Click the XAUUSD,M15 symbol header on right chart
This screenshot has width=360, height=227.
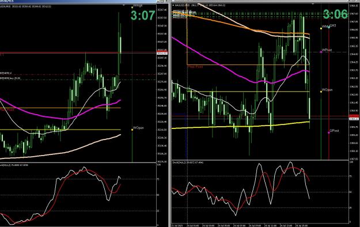click(x=183, y=5)
